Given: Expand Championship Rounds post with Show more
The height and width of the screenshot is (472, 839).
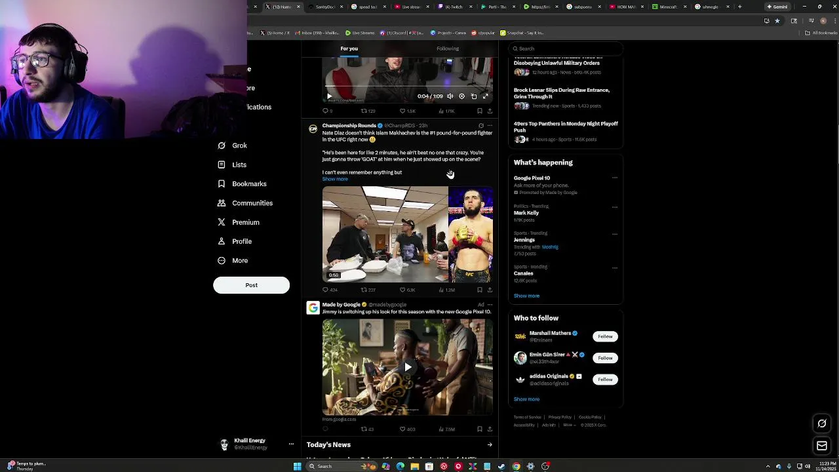Looking at the screenshot, I should [x=335, y=179].
